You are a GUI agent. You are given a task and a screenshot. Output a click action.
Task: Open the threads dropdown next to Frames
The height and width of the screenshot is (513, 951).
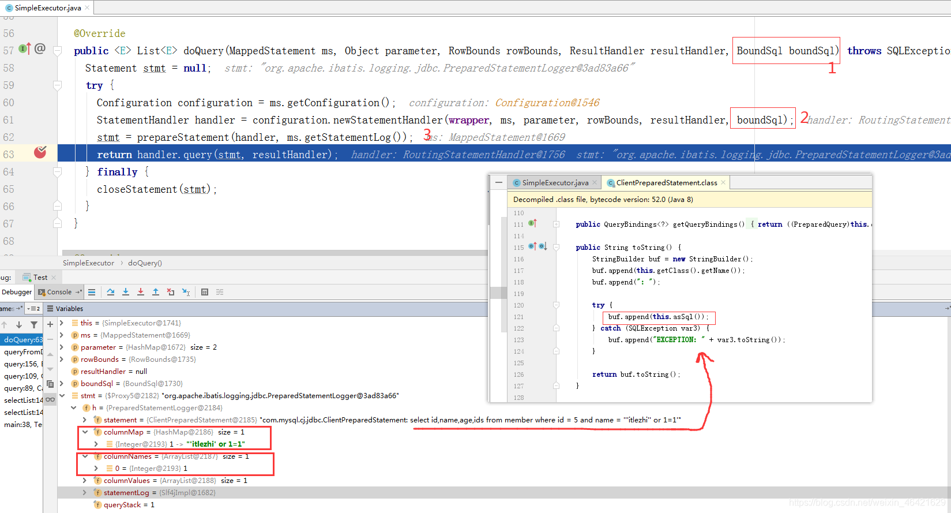34,309
